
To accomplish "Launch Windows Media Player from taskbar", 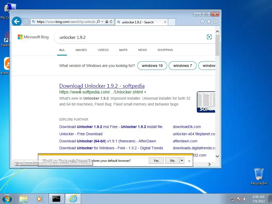I will [x=40, y=199].
